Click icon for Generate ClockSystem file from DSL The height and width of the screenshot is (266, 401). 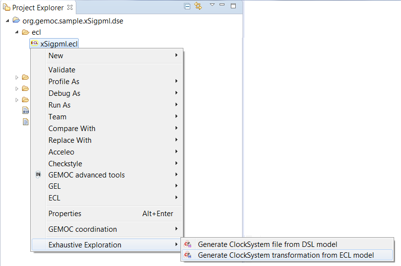click(187, 244)
